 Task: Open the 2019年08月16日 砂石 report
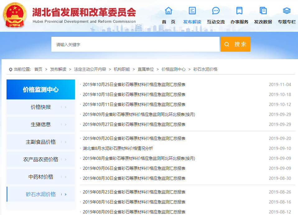pyautogui.click(x=134, y=202)
